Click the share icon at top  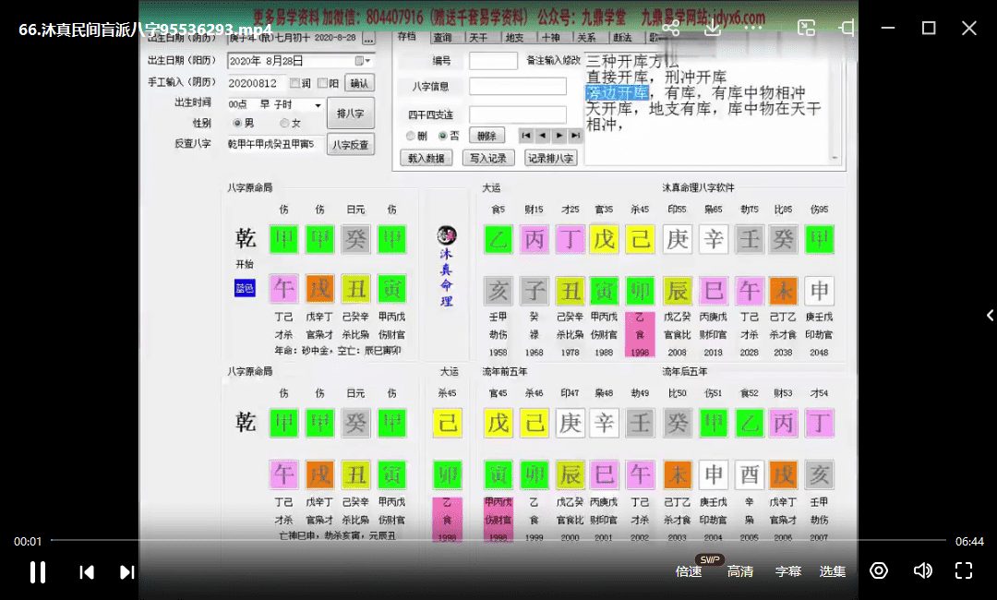point(671,28)
